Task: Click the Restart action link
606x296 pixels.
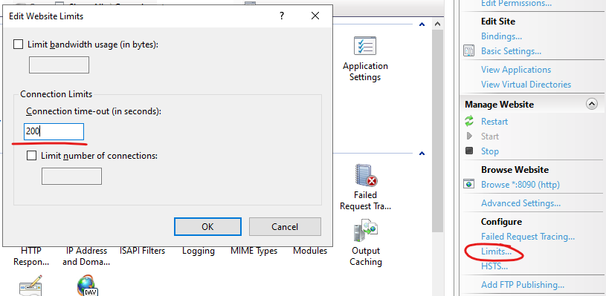Action: [x=494, y=122]
